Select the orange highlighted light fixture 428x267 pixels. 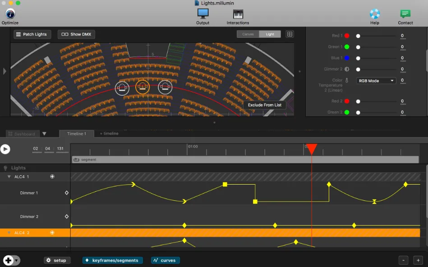pyautogui.click(x=143, y=87)
